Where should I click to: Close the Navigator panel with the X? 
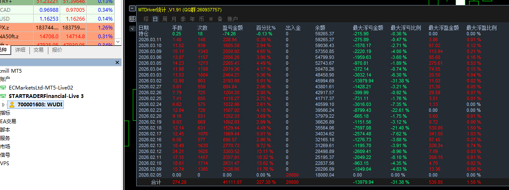click(118, 62)
